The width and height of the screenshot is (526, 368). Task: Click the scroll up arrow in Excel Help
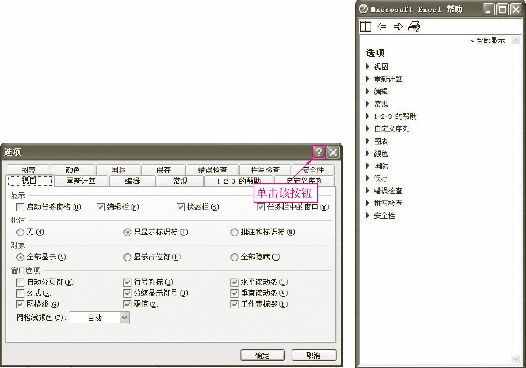tap(516, 40)
